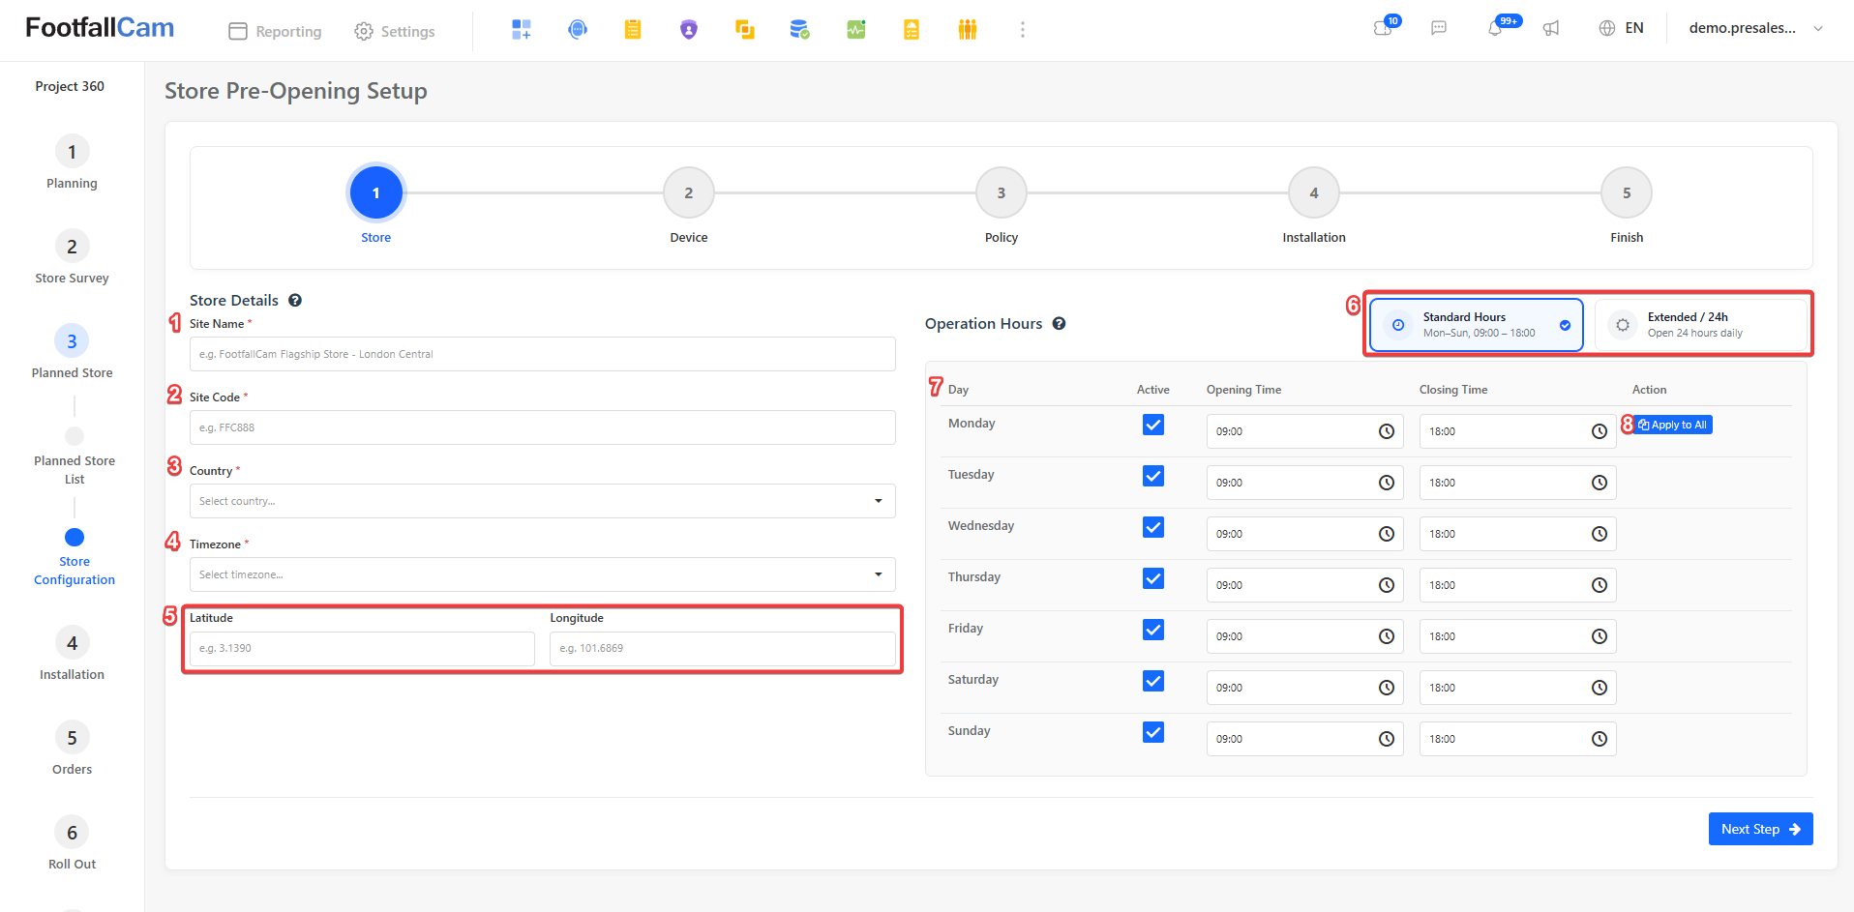Open the Settings menu
The image size is (1854, 912).
395,31
